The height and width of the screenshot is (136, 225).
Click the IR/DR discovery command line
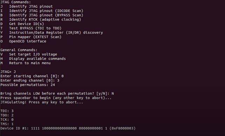click(52, 33)
